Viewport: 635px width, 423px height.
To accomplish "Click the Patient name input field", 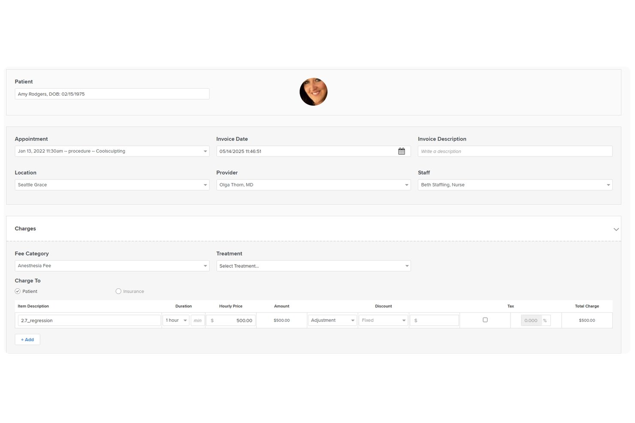I will pos(112,94).
